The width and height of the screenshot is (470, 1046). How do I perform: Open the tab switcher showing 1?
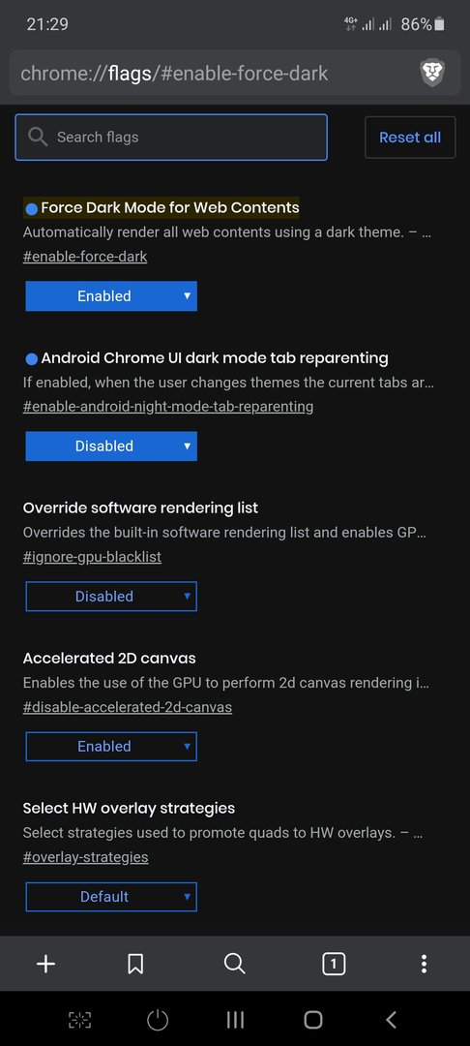tap(334, 964)
